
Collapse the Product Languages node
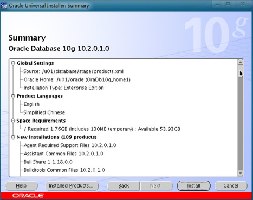click(13, 96)
